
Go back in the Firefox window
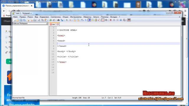[x=4, y=11]
